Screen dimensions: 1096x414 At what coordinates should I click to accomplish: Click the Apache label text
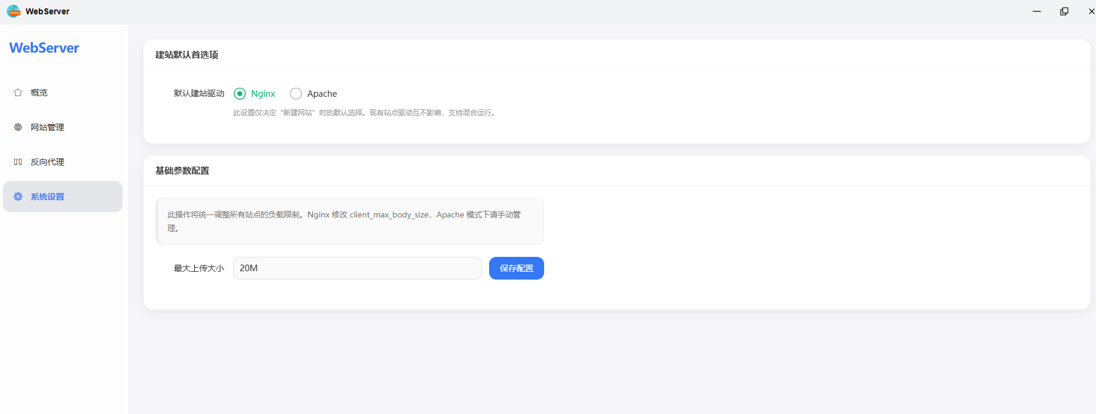tap(322, 94)
